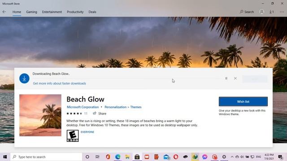The image size is (287, 161).
Task: Open File Explorer from the taskbar
Action: [x=127, y=157]
